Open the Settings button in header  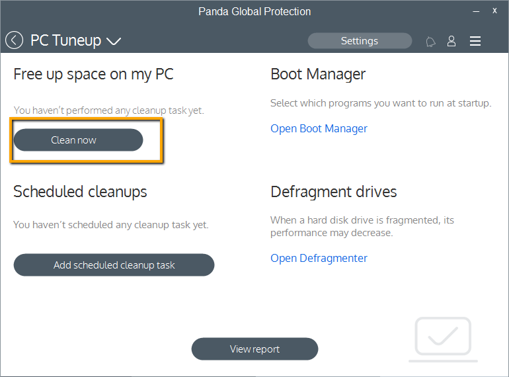[360, 40]
